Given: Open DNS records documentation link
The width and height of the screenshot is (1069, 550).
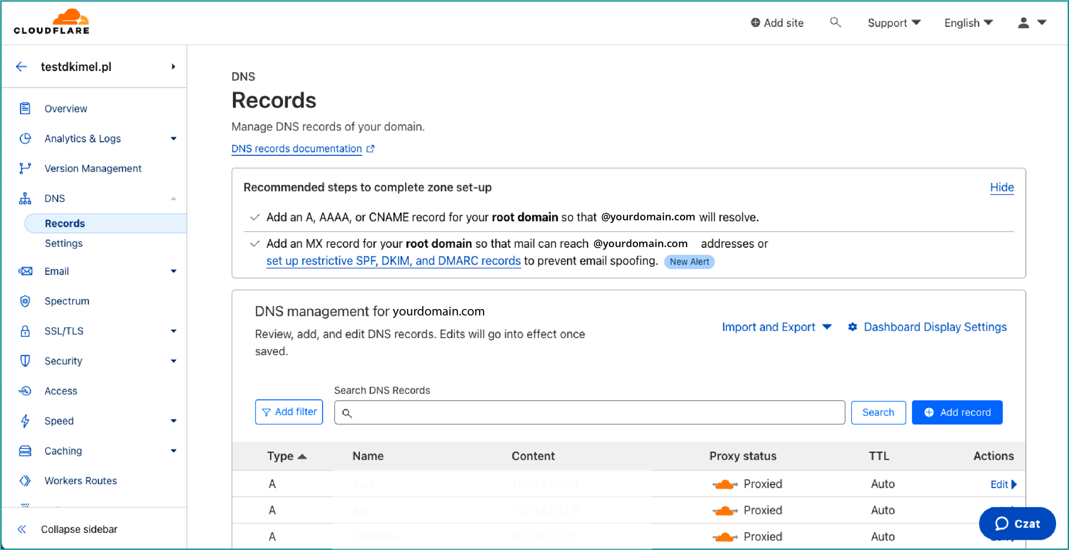Looking at the screenshot, I should tap(297, 149).
